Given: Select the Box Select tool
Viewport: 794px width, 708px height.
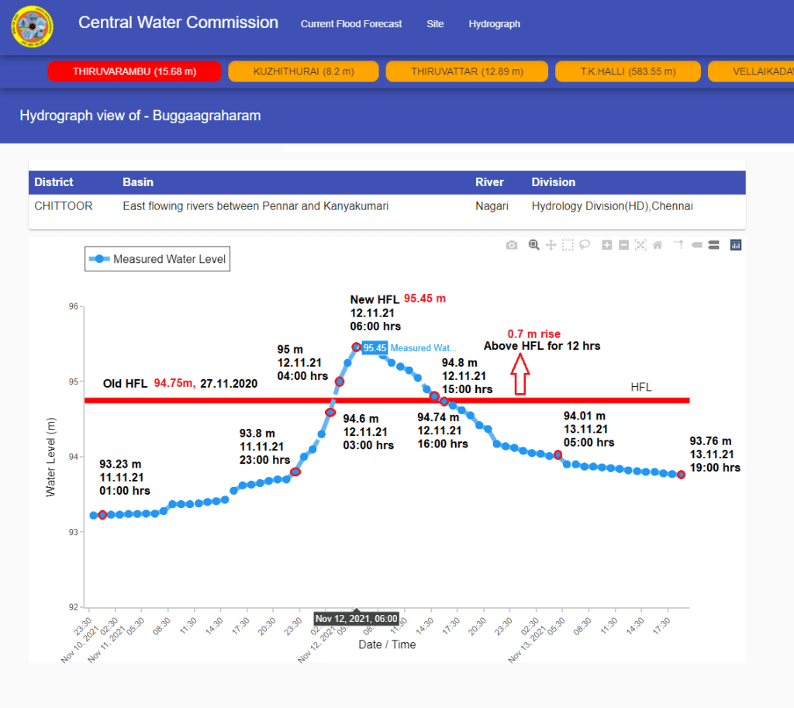Looking at the screenshot, I should point(568,245).
